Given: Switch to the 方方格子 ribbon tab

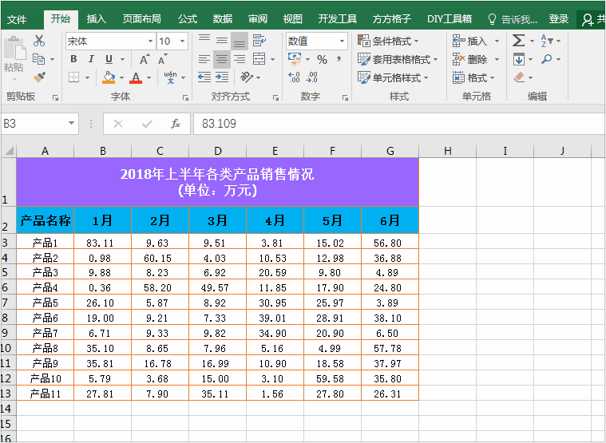Looking at the screenshot, I should click(x=391, y=19).
